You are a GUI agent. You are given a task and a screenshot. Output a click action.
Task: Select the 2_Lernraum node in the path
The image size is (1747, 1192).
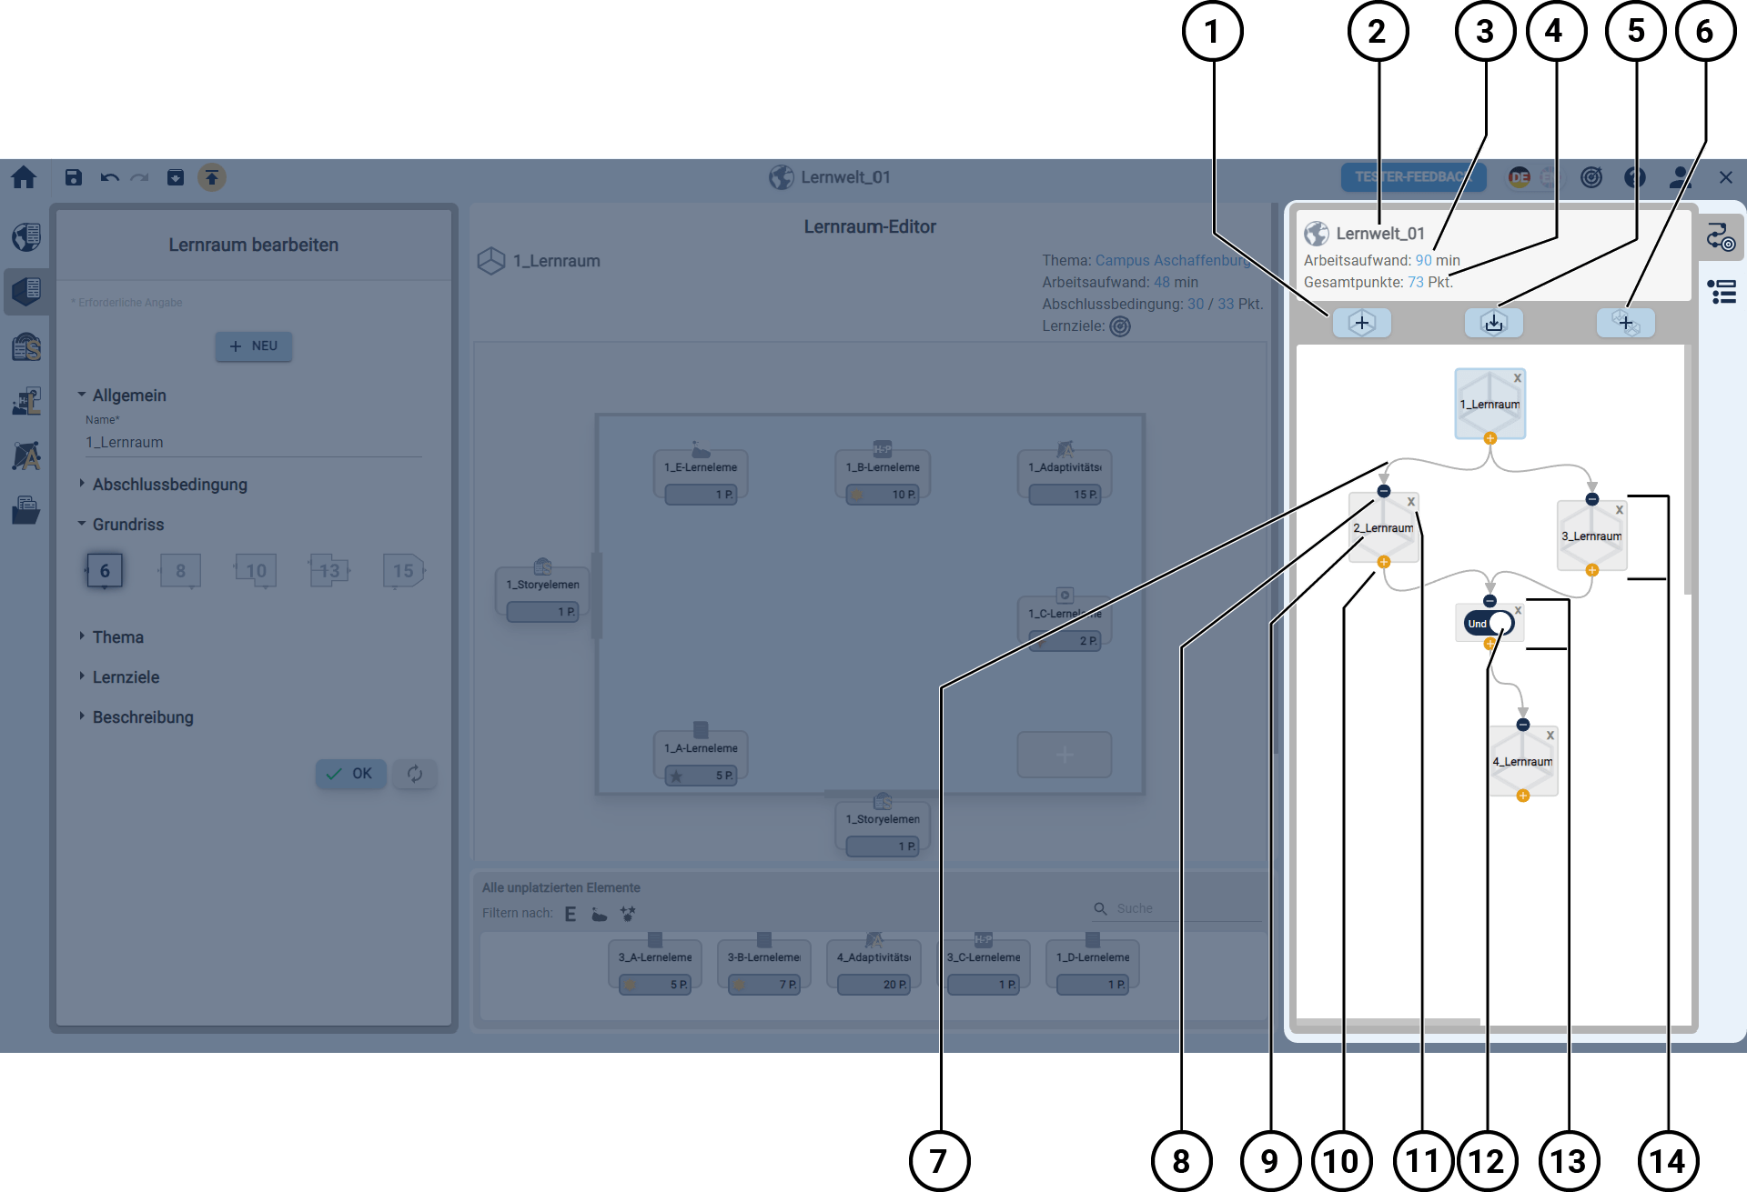tap(1383, 527)
